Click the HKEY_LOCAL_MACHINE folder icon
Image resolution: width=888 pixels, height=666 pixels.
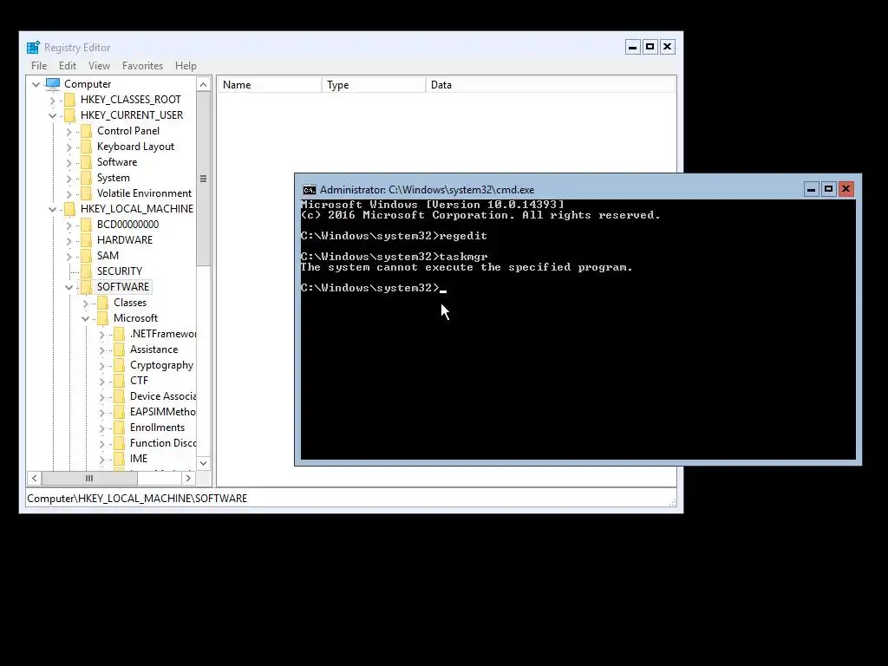click(69, 209)
